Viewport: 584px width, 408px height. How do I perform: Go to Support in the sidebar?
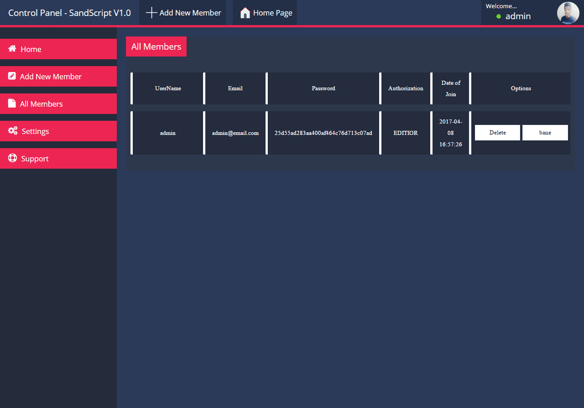click(x=35, y=159)
